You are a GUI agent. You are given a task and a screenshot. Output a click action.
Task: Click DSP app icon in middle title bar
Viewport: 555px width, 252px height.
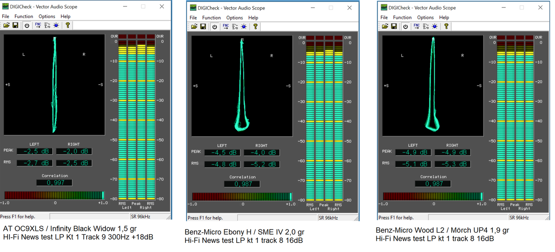(x=193, y=8)
